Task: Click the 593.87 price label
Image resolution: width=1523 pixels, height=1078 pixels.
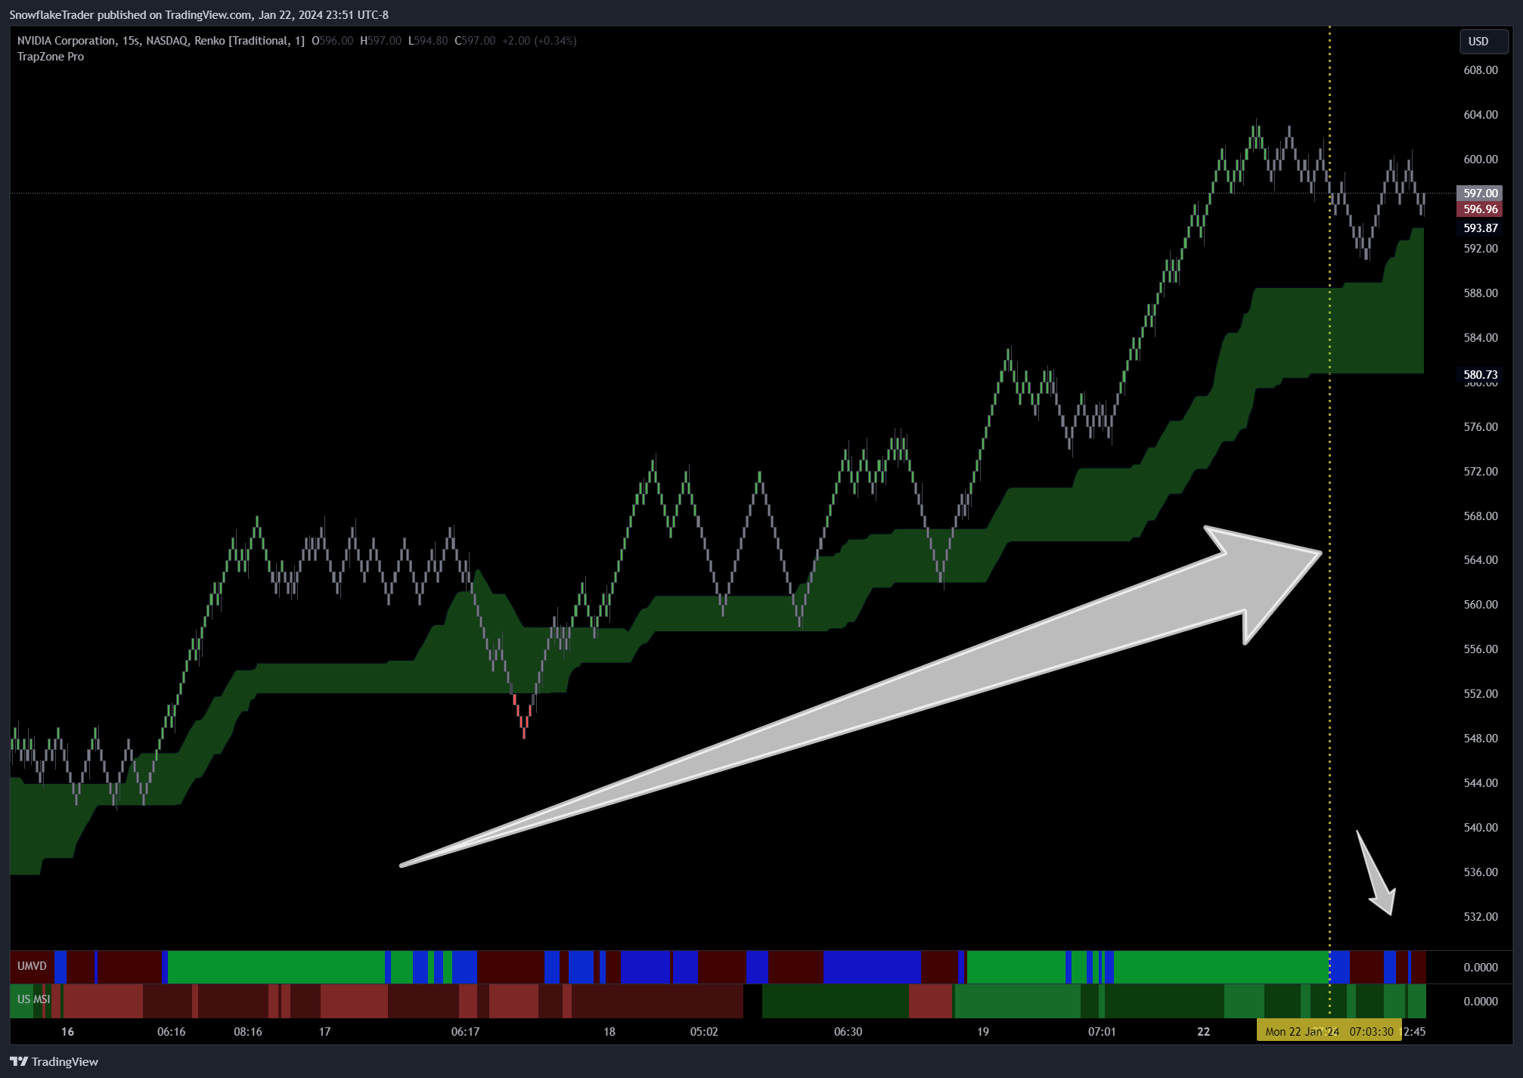Action: [x=1480, y=228]
